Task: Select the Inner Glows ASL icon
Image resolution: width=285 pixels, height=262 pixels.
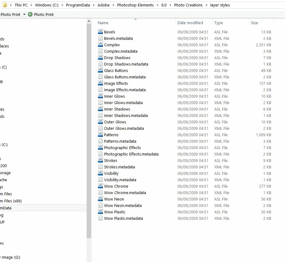Action: [100, 96]
